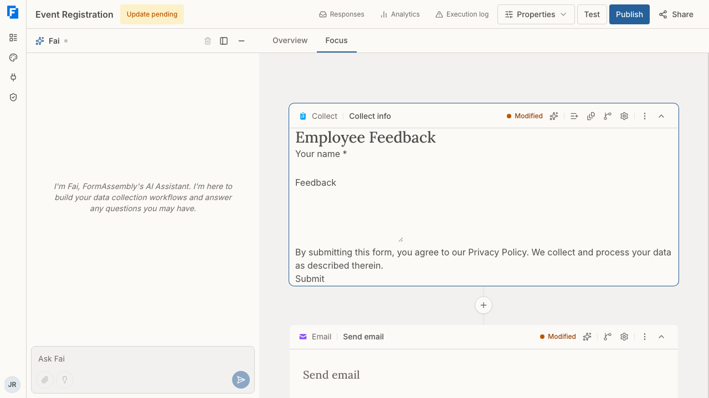This screenshot has width=709, height=398.
Task: Click the Share button
Action: click(676, 14)
